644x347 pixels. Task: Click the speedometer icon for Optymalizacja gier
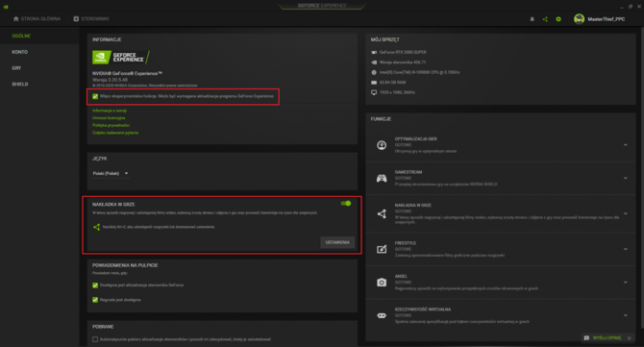382,145
